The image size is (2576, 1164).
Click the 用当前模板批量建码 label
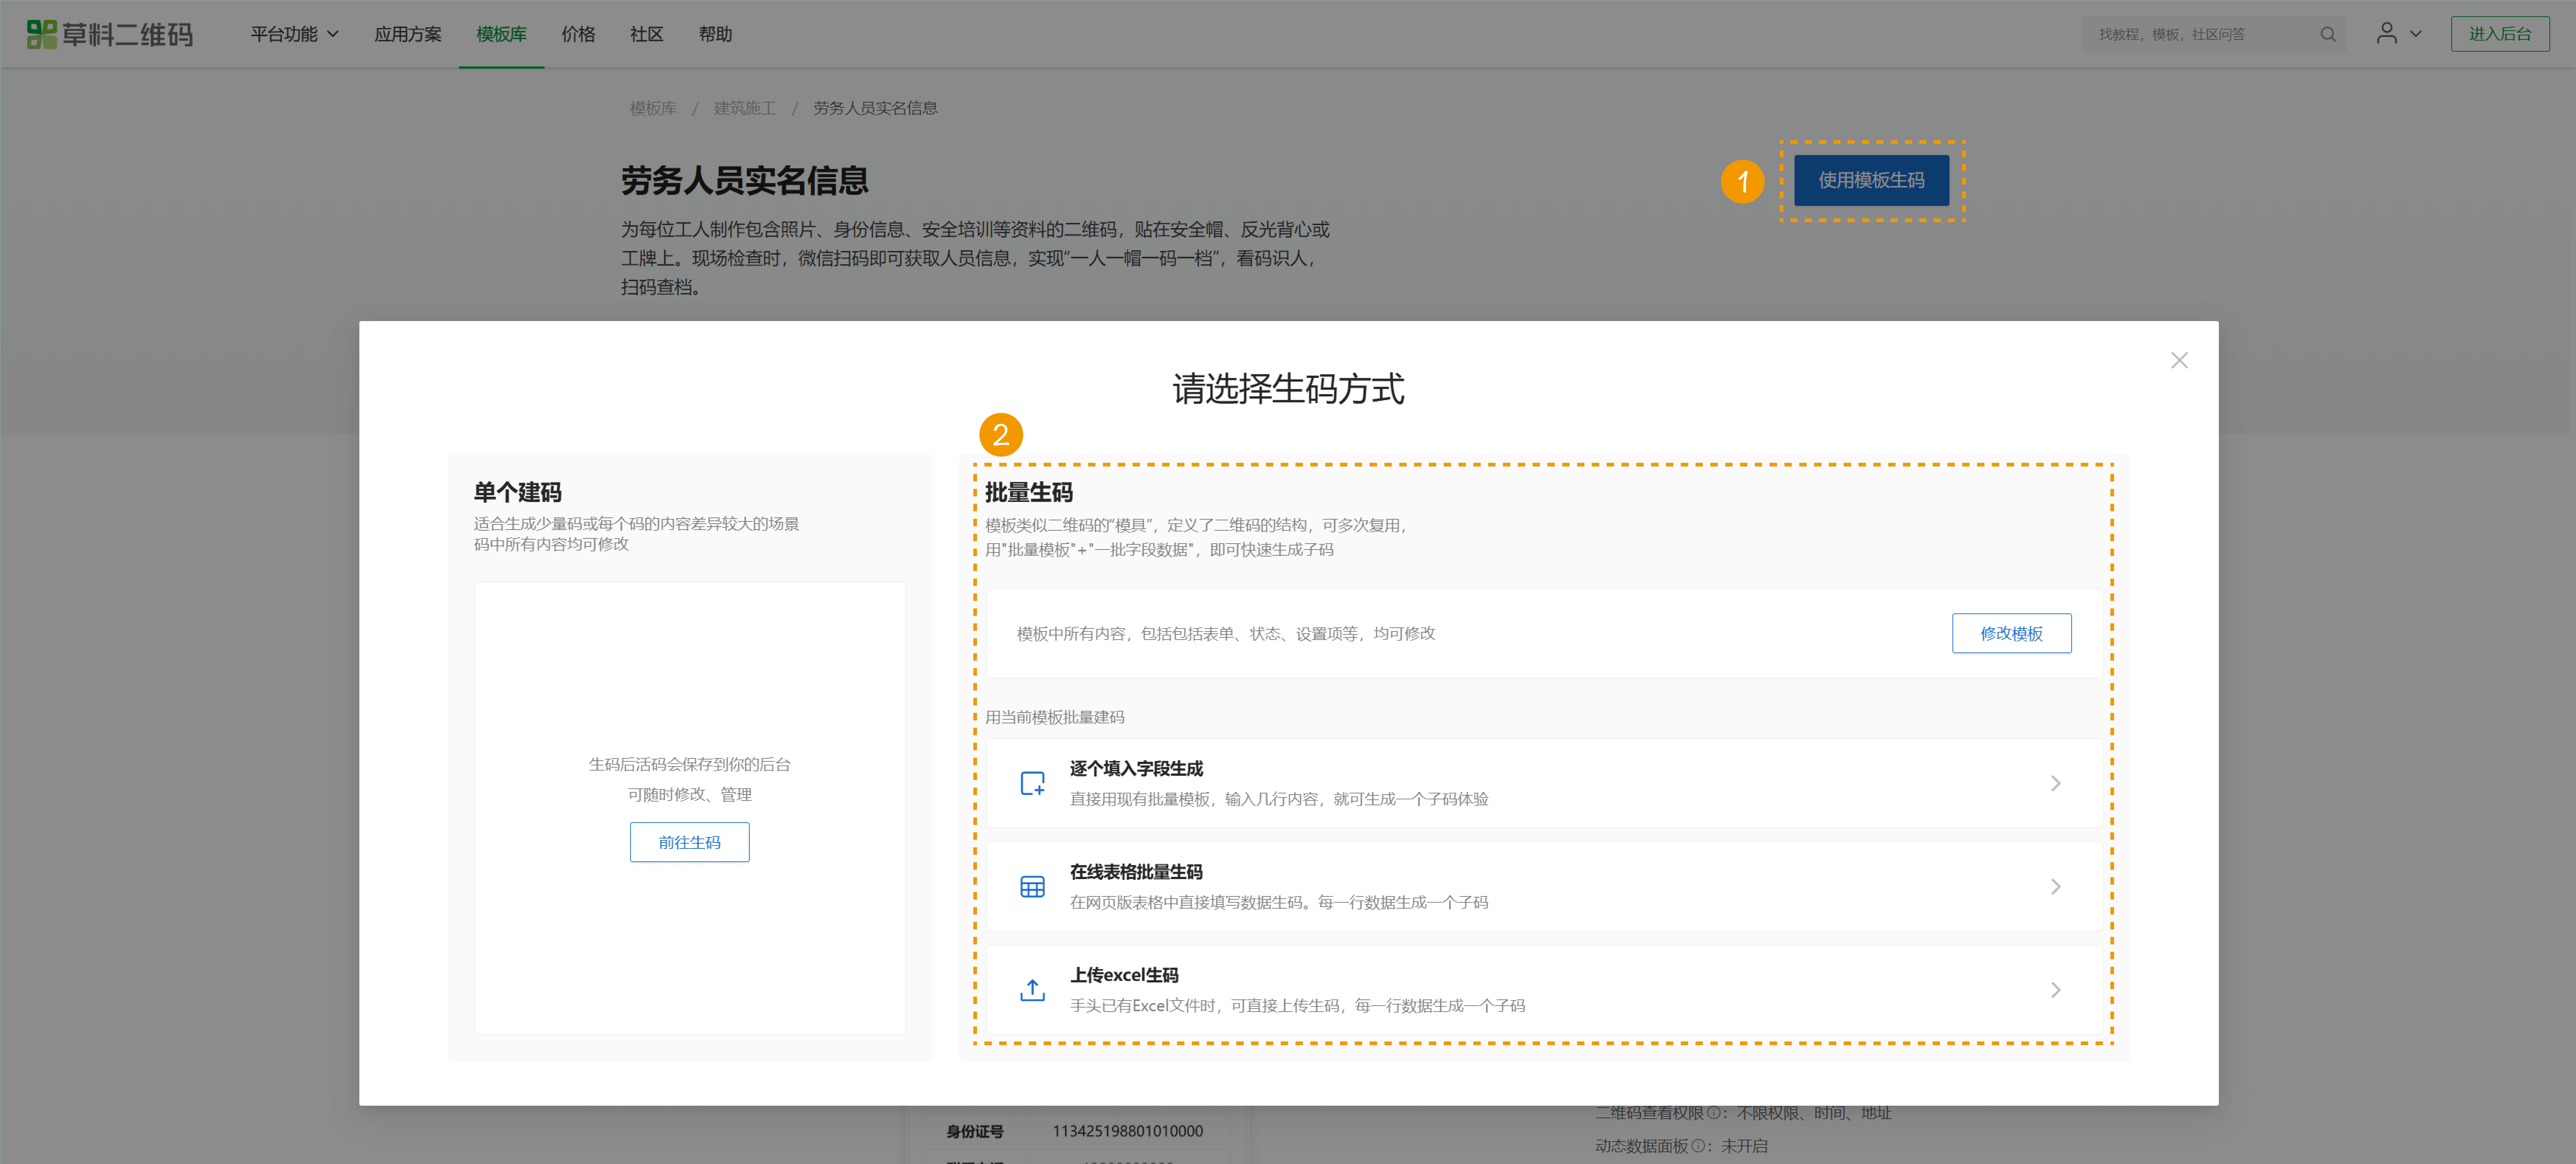[x=1054, y=717]
